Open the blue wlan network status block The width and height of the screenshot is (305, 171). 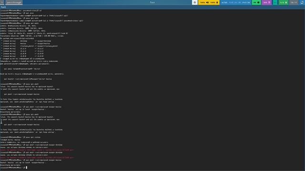(235, 2)
